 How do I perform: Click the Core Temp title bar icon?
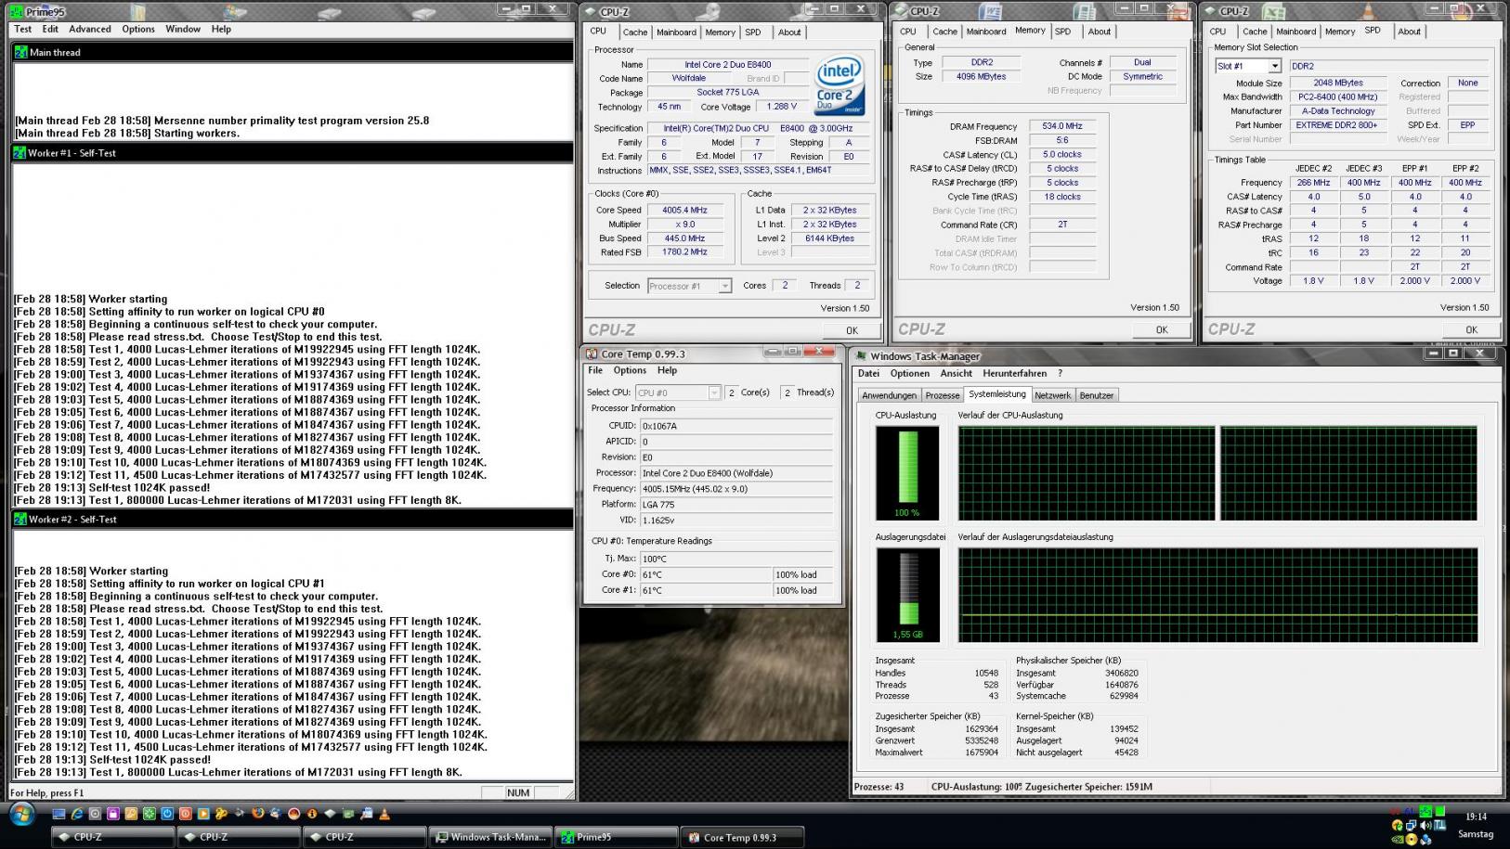click(592, 354)
